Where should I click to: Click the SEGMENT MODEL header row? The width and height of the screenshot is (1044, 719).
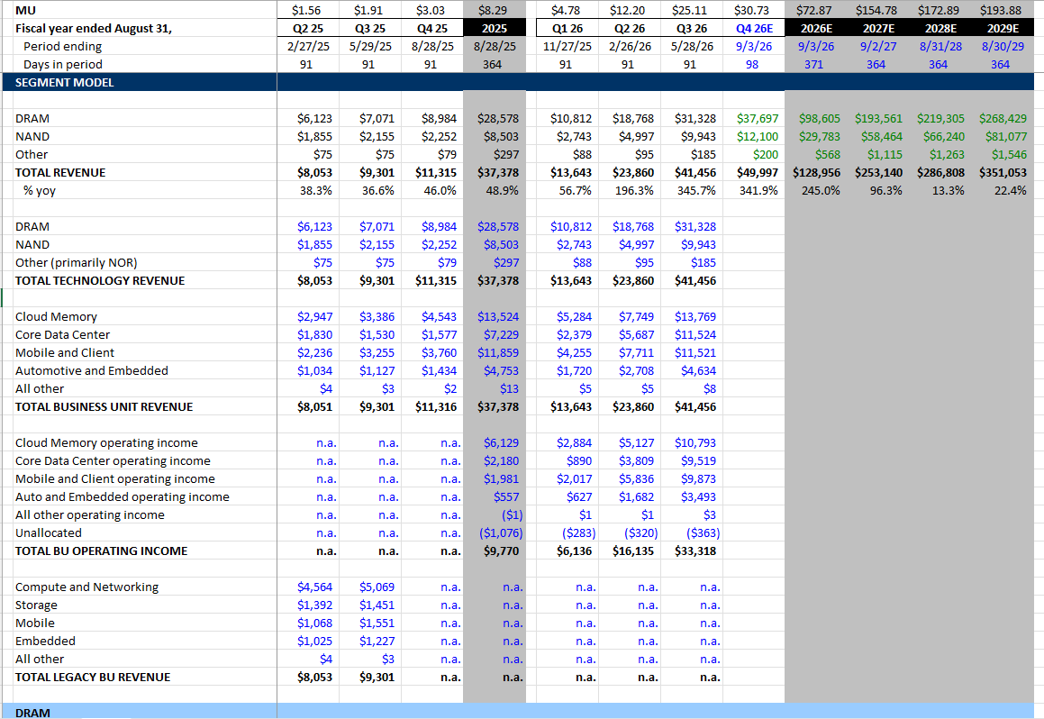pos(518,83)
